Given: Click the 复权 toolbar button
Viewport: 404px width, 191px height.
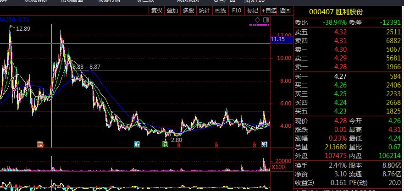Looking at the screenshot, I should pyautogui.click(x=156, y=11).
